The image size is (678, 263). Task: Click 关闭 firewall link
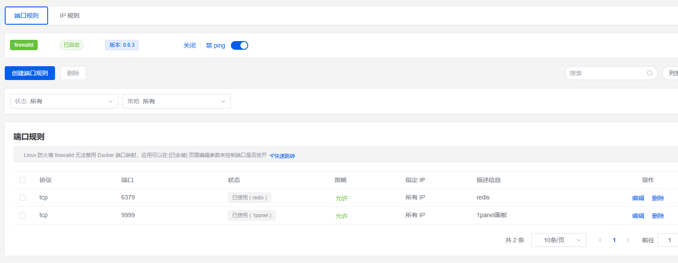189,45
